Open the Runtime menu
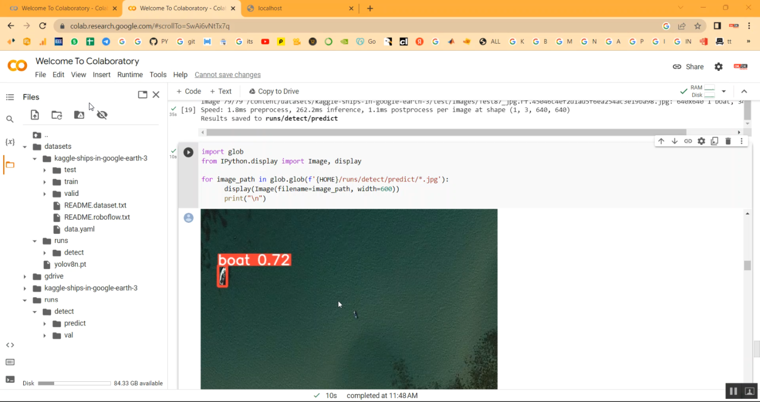Viewport: 760px width, 402px height. pyautogui.click(x=130, y=74)
